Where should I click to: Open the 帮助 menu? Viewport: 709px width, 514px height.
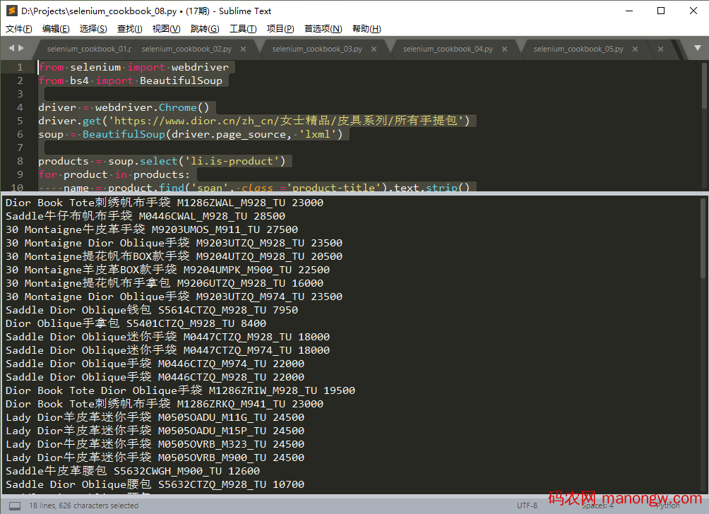[x=366, y=28]
